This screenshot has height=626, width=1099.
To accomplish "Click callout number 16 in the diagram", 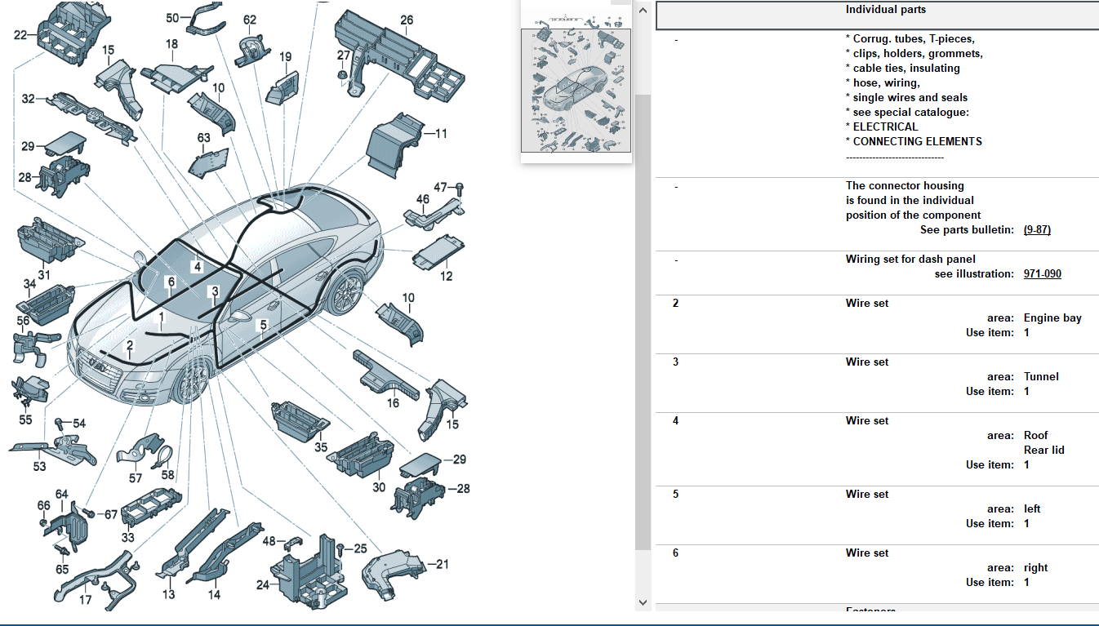I will click(393, 403).
